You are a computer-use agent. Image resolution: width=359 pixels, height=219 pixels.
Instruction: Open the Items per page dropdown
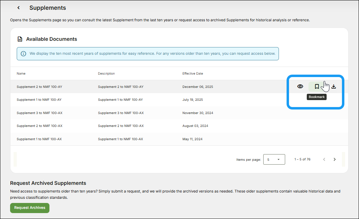(x=274, y=159)
